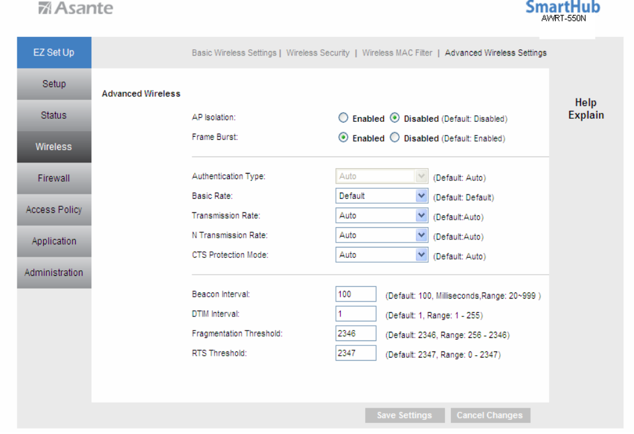Select Disabled for AP Isolation
The image size is (634, 434).
pos(395,119)
